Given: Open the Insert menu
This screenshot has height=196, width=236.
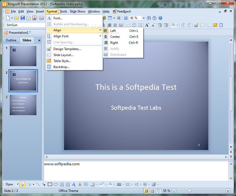Looking at the screenshot, I should [x=40, y=11].
